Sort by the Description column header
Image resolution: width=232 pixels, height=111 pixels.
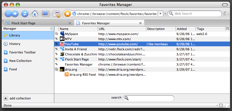click(x=161, y=29)
